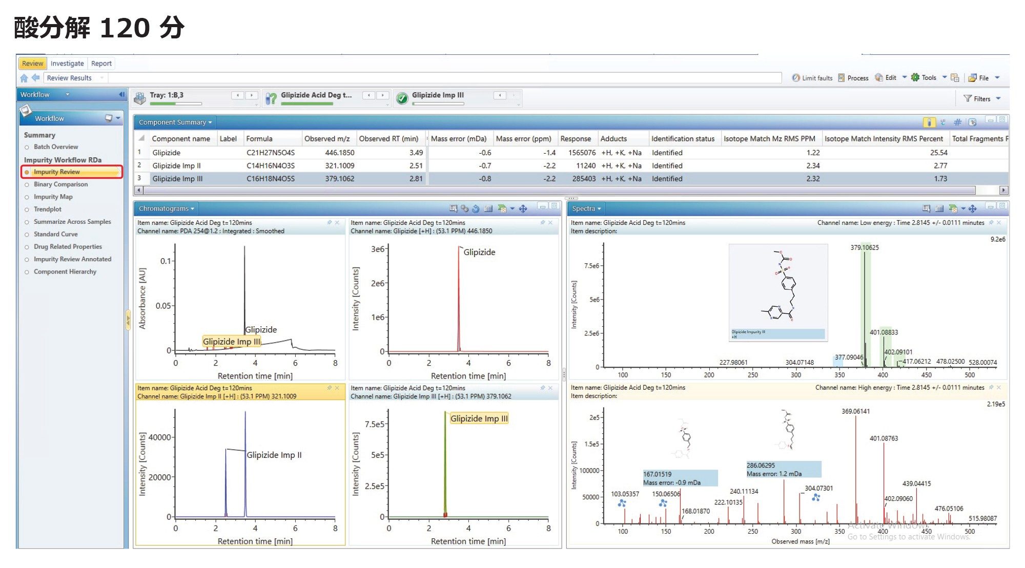Go to previous tray position arrow
This screenshot has width=1025, height=568.
237,95
